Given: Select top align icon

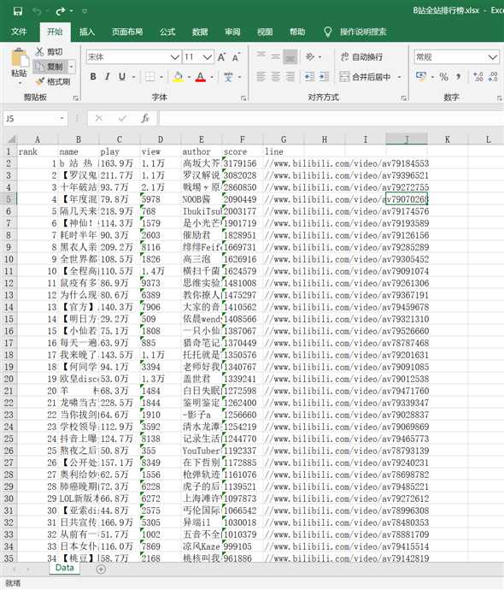Looking at the screenshot, I should pyautogui.click(x=261, y=56).
